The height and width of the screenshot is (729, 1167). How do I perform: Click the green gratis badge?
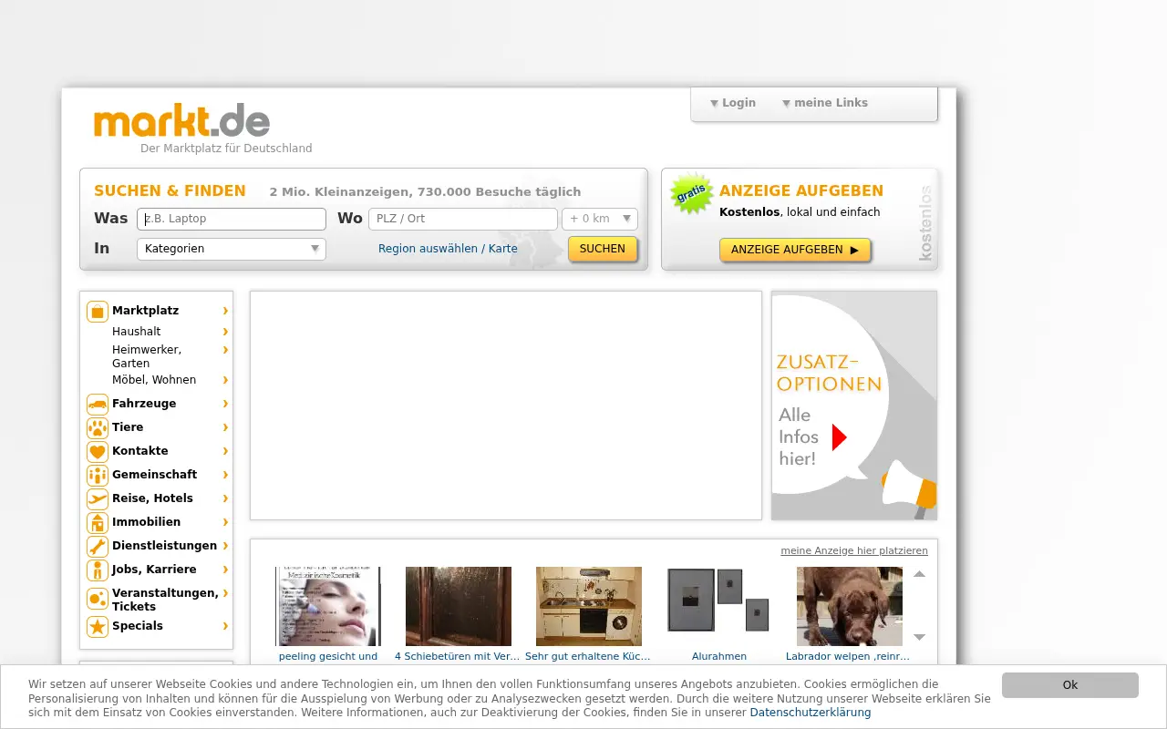(692, 194)
